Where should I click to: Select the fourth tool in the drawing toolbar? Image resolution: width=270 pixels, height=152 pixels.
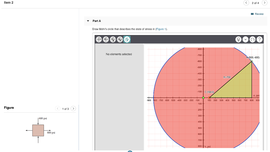[120, 39]
